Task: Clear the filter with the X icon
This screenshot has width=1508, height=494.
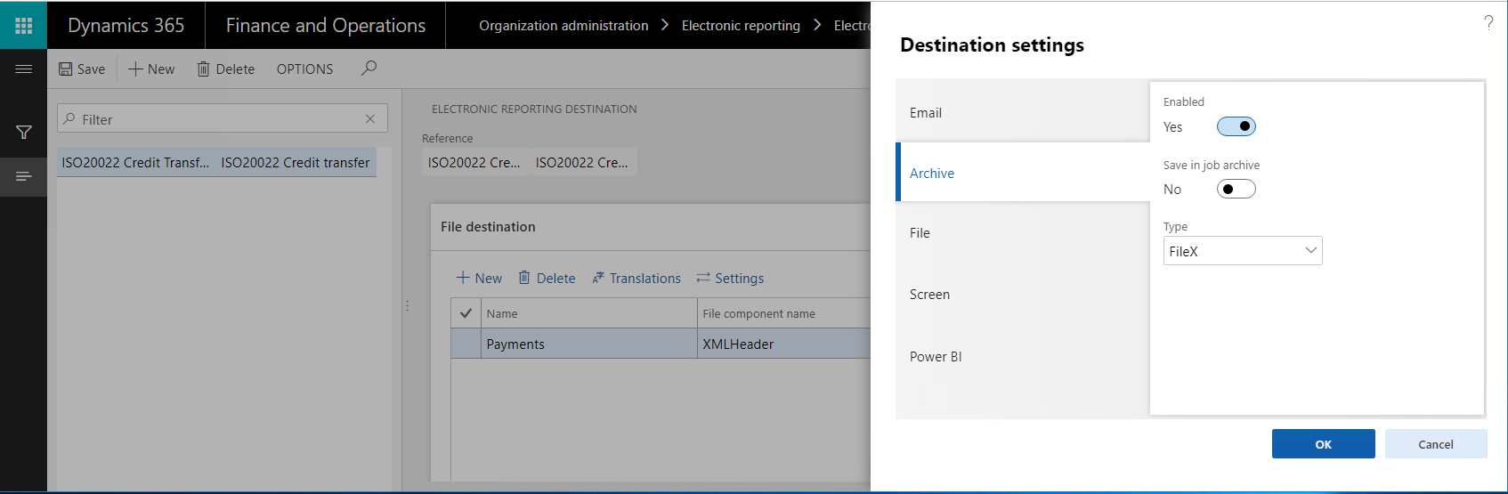Action: click(370, 118)
